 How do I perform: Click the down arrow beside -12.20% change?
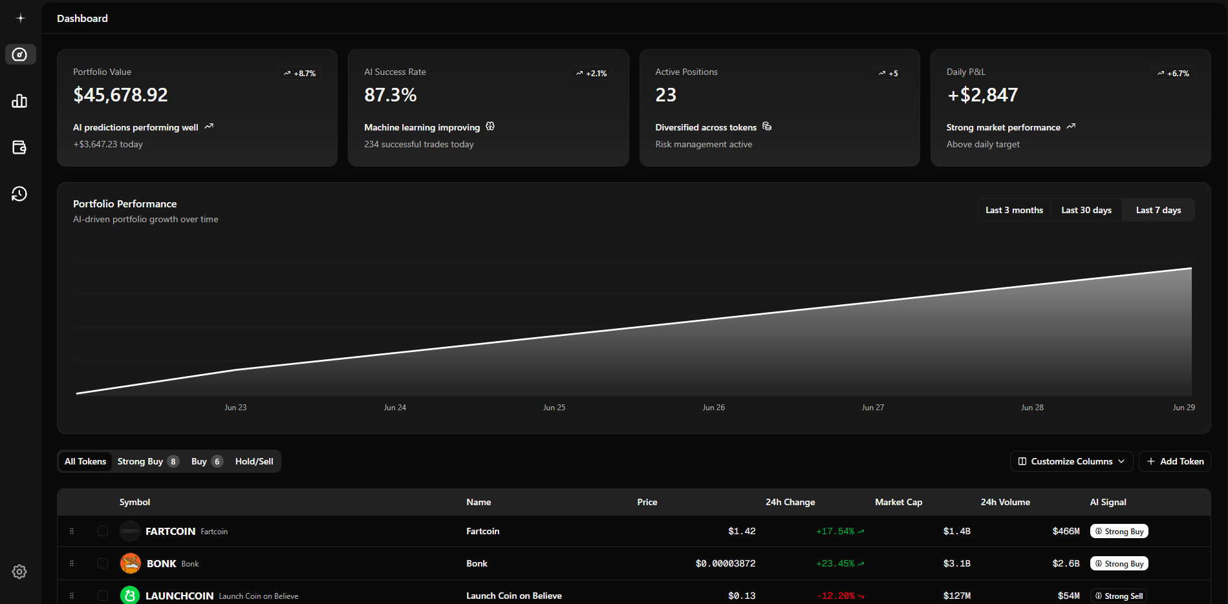pyautogui.click(x=861, y=596)
